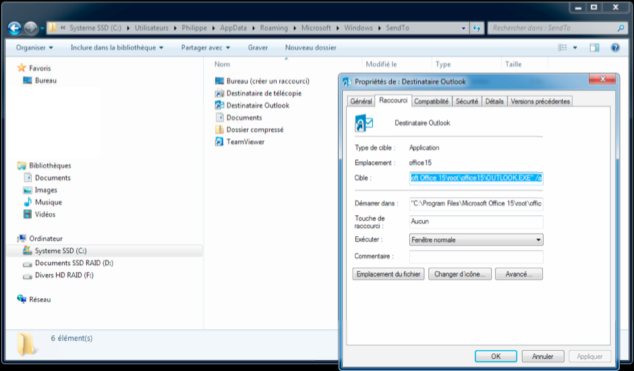Switch to the Raccourci tab

[393, 101]
